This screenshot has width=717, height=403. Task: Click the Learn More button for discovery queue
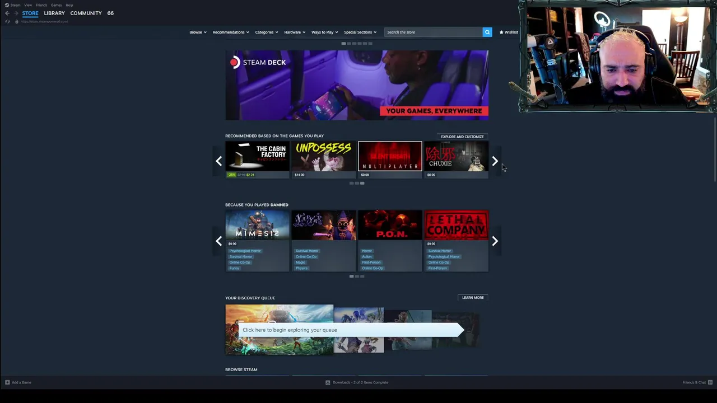pos(473,298)
